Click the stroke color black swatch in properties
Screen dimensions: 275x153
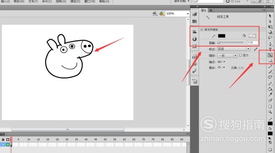pyautogui.click(x=222, y=36)
